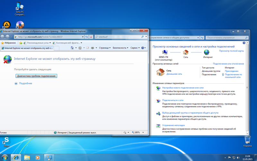Image resolution: width=257 pixels, height=161 pixels.
Task: Click the add to favorites star icon
Action: pyautogui.click(x=21, y=43)
